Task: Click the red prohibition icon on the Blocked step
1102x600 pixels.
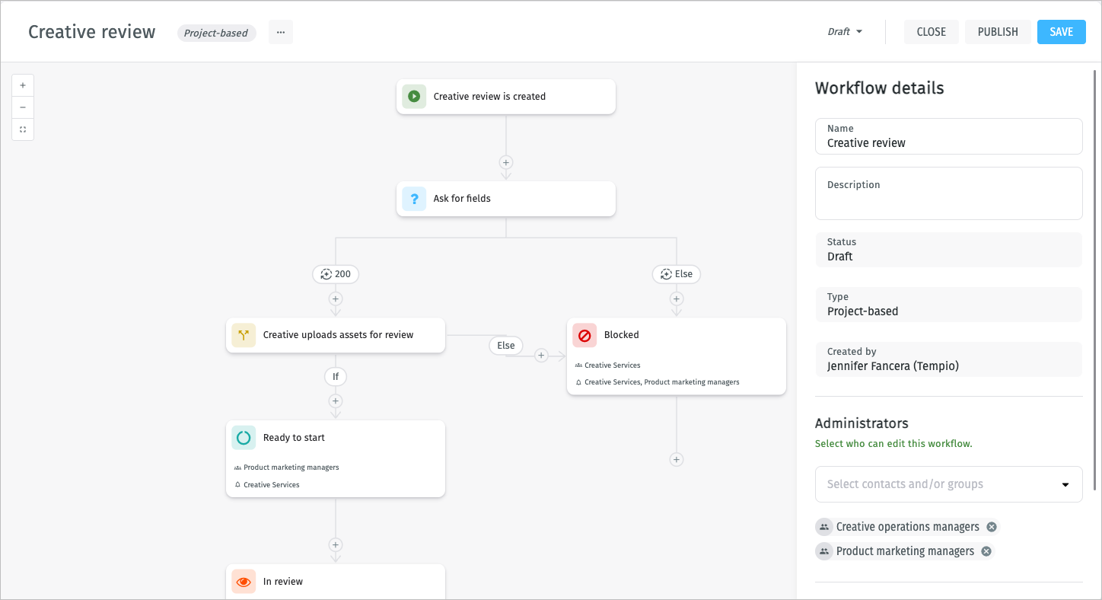Action: coord(584,335)
